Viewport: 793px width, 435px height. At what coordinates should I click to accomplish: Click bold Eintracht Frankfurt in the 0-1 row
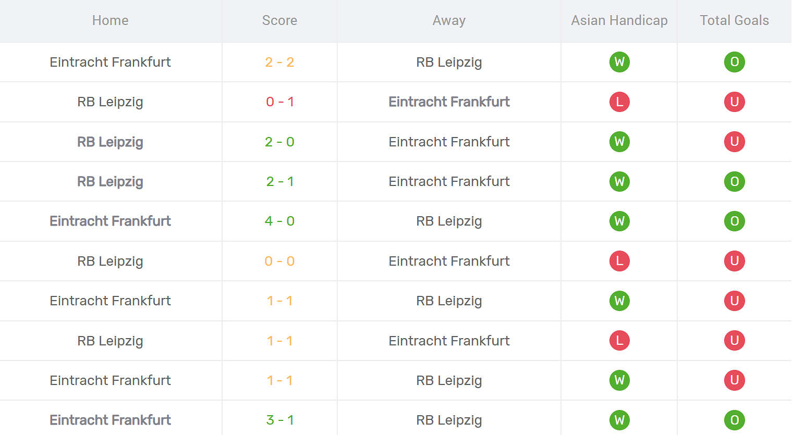[449, 102]
